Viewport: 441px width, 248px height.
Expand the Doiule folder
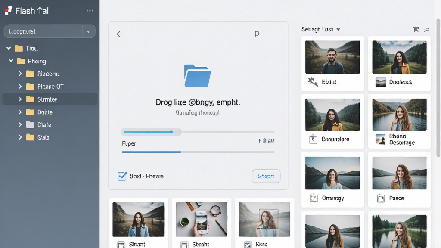tap(20, 112)
